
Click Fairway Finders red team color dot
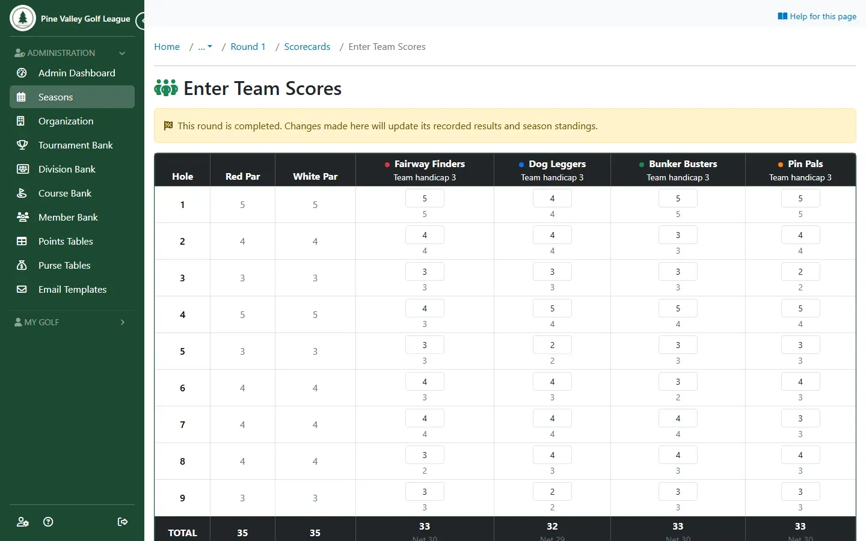coord(387,164)
